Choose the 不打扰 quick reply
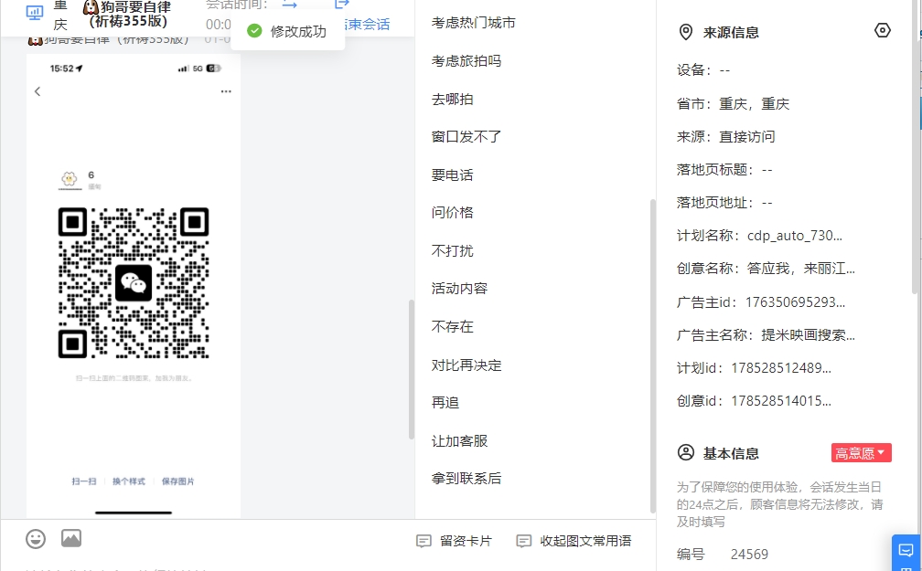This screenshot has height=571, width=922. click(452, 251)
